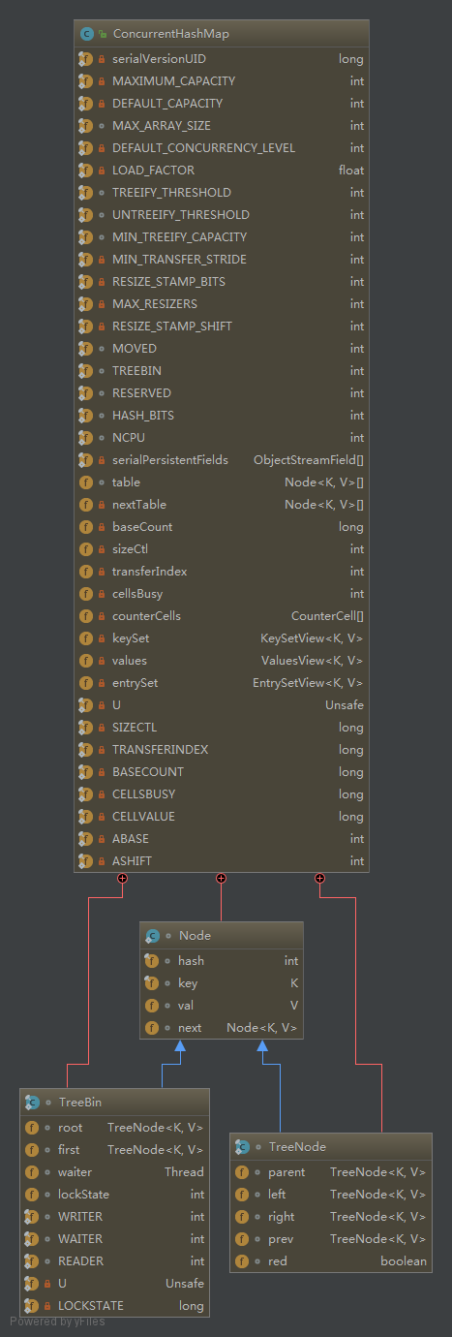Click the field icon beside TREEIFY_THRESHOLD
452x1337 pixels.
85,193
